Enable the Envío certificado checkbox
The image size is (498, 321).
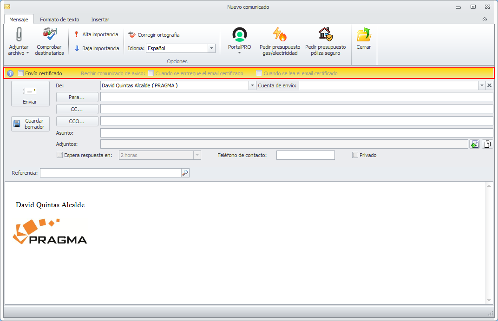coord(20,73)
